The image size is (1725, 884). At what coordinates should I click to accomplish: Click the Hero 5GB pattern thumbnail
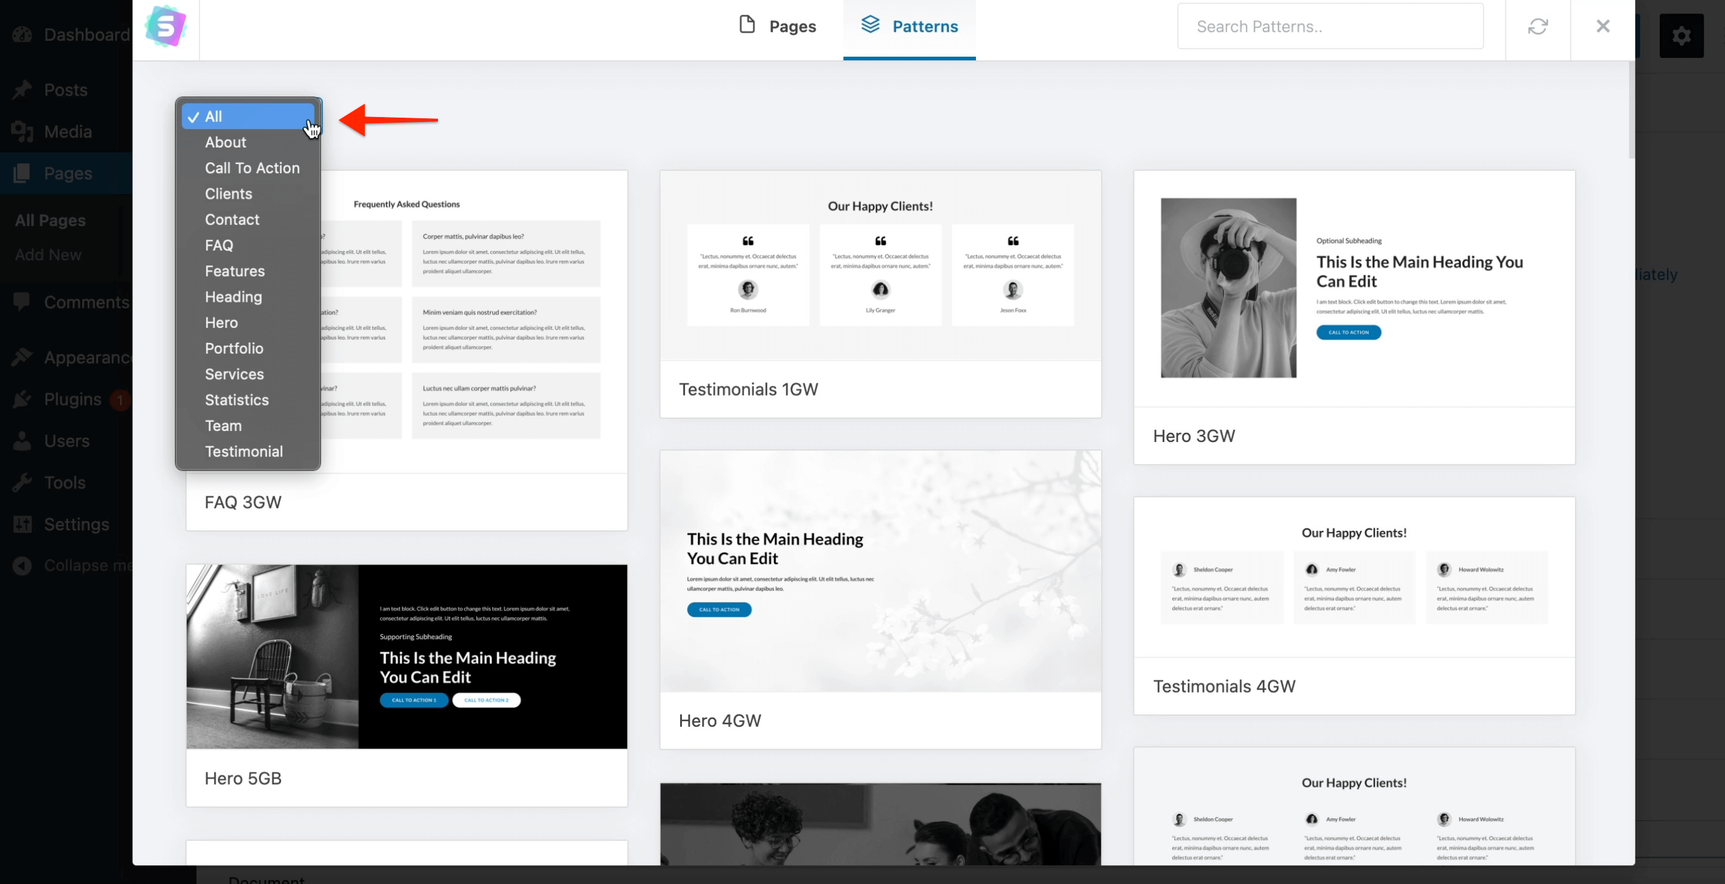pos(407,654)
